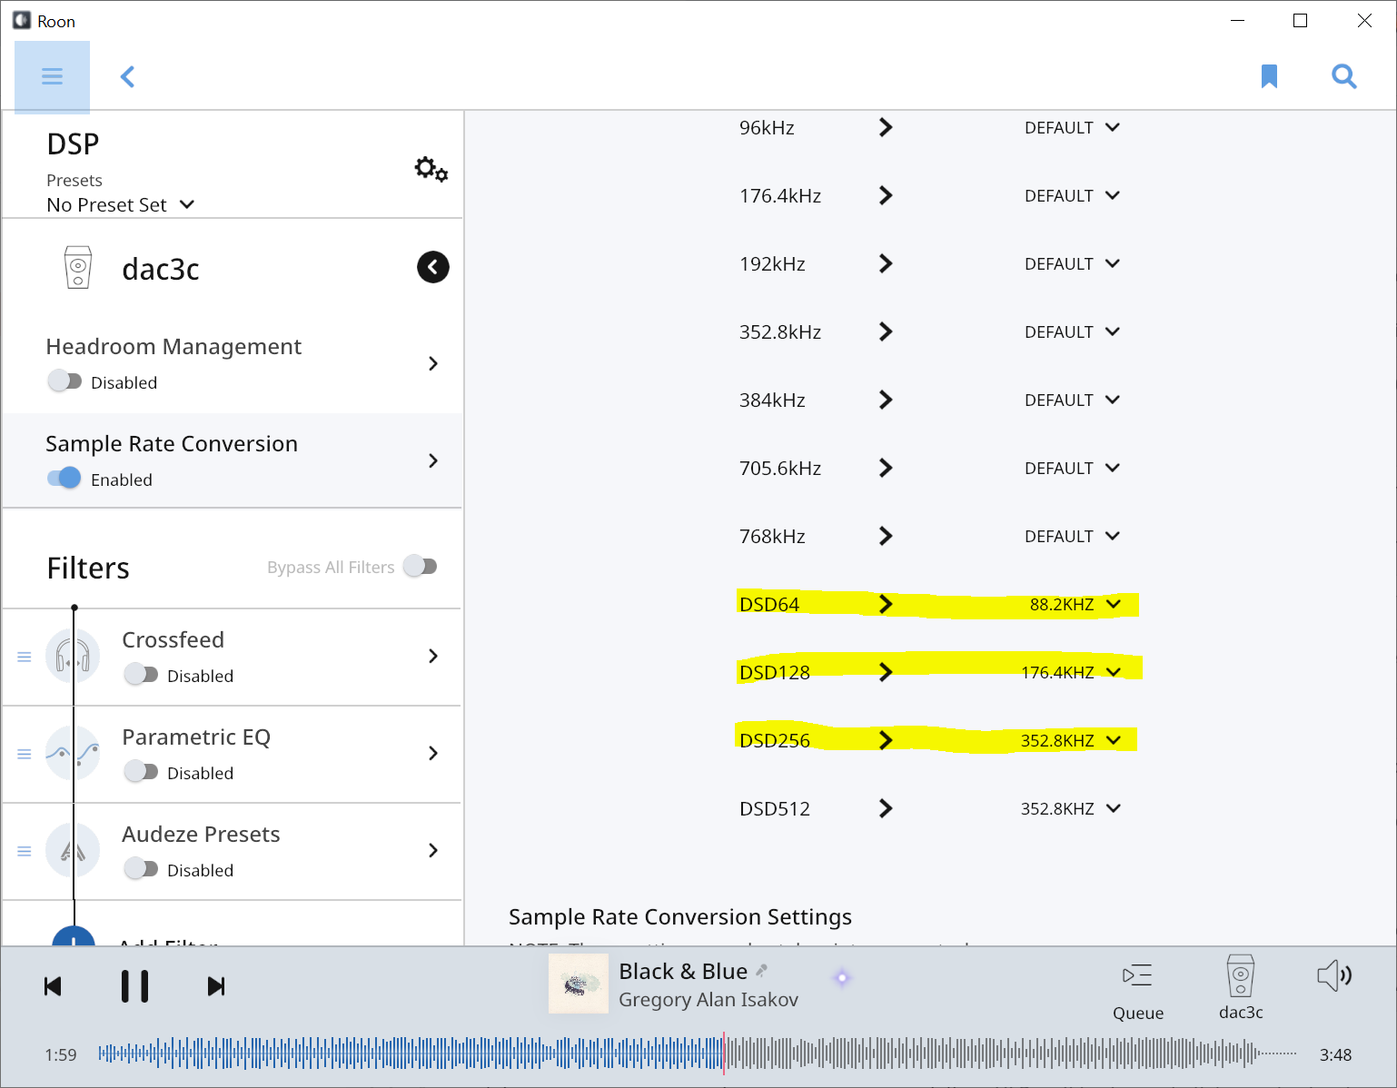The image size is (1397, 1088).
Task: Open the 705.6kHz DEFAULT dropdown
Action: 1072,469
